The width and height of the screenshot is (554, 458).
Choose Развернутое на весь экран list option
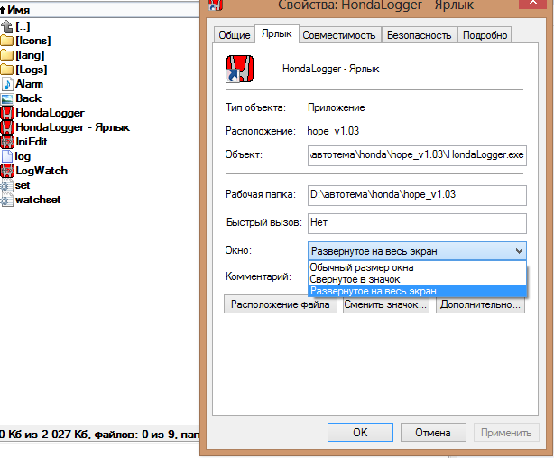[x=417, y=291]
